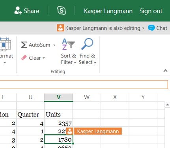Viewport: 170px width, 148px height.
Task: Open Skype from the header icon
Action: (x=62, y=11)
